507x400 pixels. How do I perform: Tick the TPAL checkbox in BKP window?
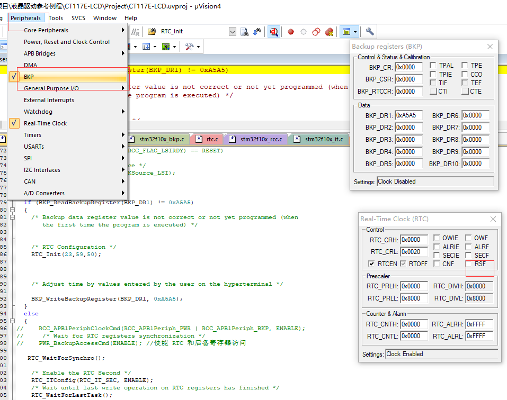(x=433, y=66)
